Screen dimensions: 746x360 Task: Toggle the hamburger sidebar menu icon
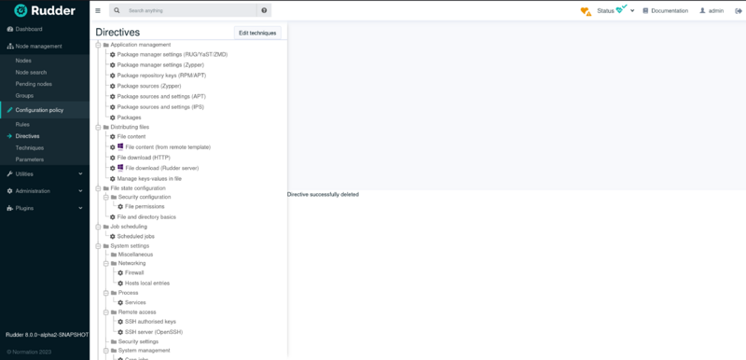click(x=98, y=10)
